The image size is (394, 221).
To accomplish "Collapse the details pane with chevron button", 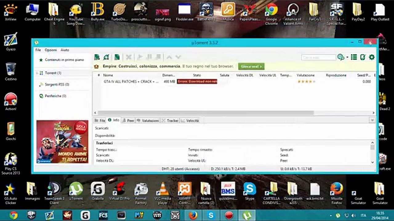I will pos(372,120).
